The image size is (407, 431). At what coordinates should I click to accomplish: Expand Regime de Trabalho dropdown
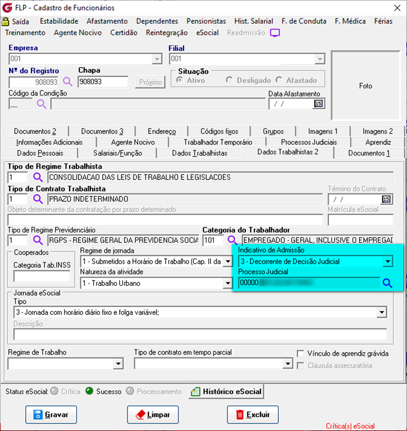pos(118,364)
